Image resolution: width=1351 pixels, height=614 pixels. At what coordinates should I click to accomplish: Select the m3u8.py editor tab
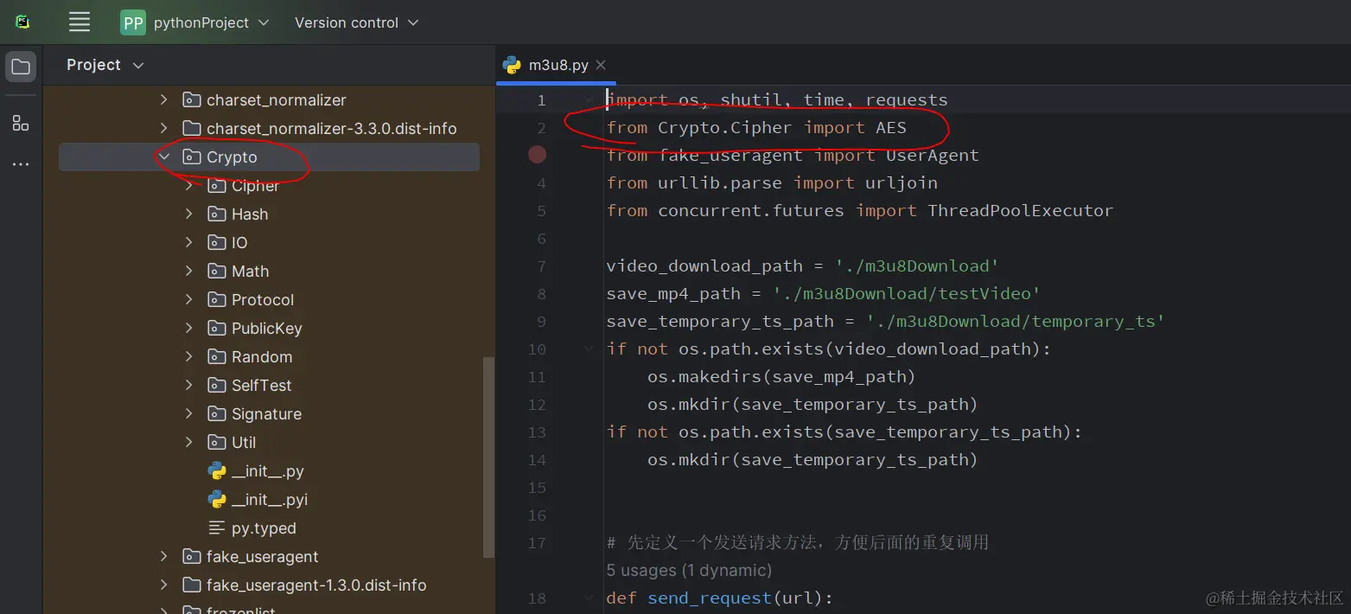(555, 65)
